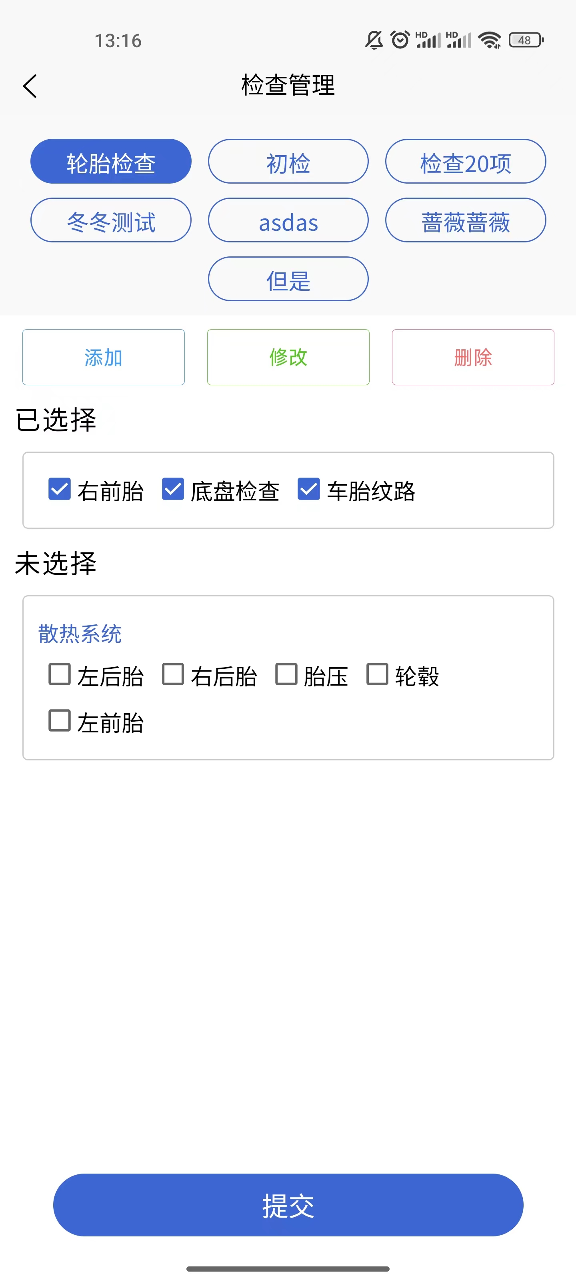Choose the asdas category pill
Screen dimensions: 576x1280
[288, 220]
